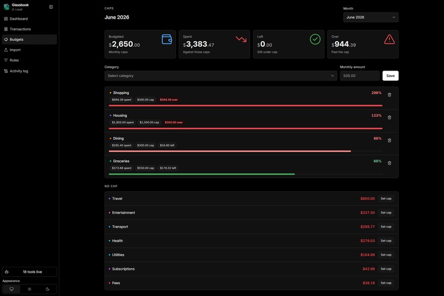Click the warning triangle on Over card

point(389,39)
